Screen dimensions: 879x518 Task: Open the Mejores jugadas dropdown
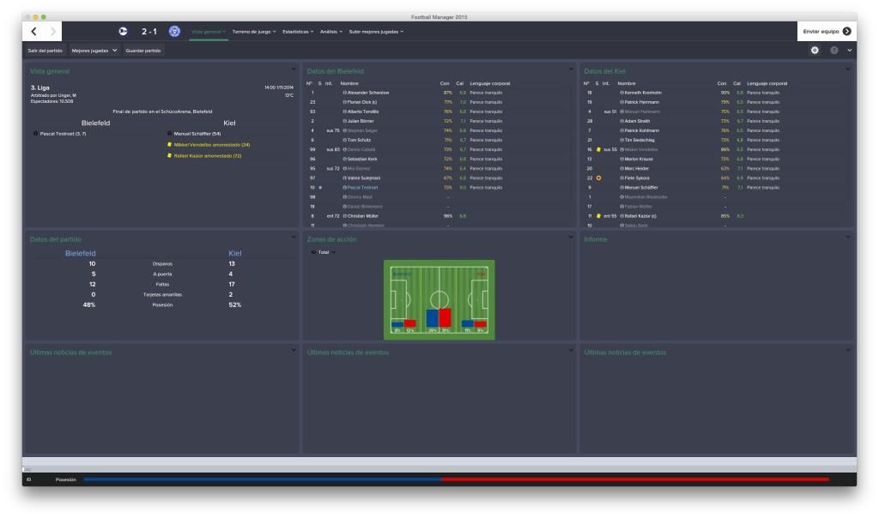click(94, 51)
